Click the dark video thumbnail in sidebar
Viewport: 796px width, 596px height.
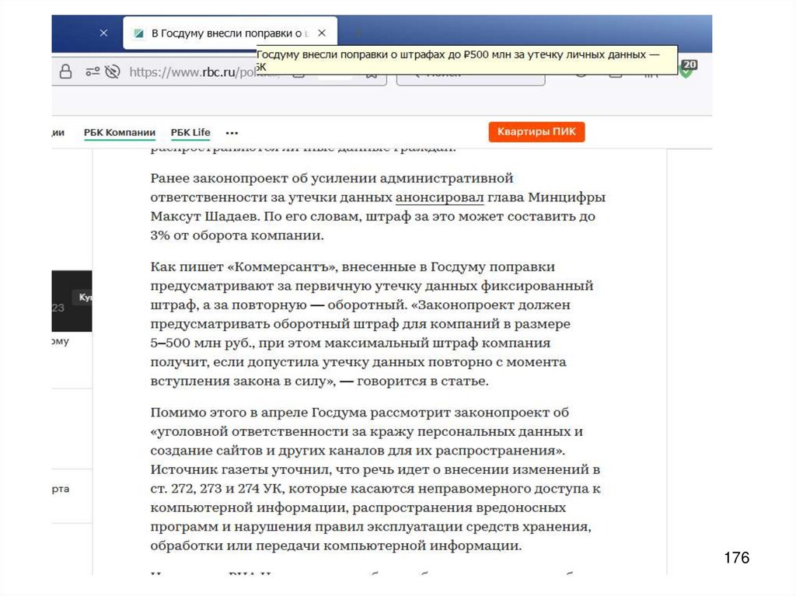pos(72,301)
